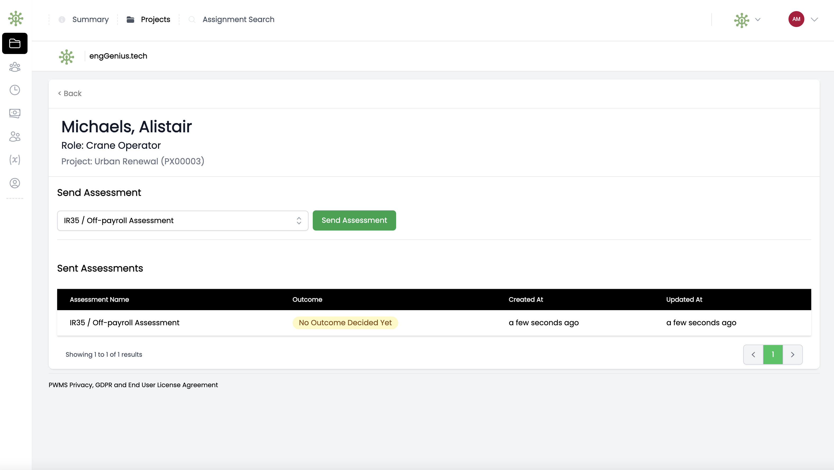Open the folder projects icon in sidebar
834x470 pixels.
coord(15,43)
